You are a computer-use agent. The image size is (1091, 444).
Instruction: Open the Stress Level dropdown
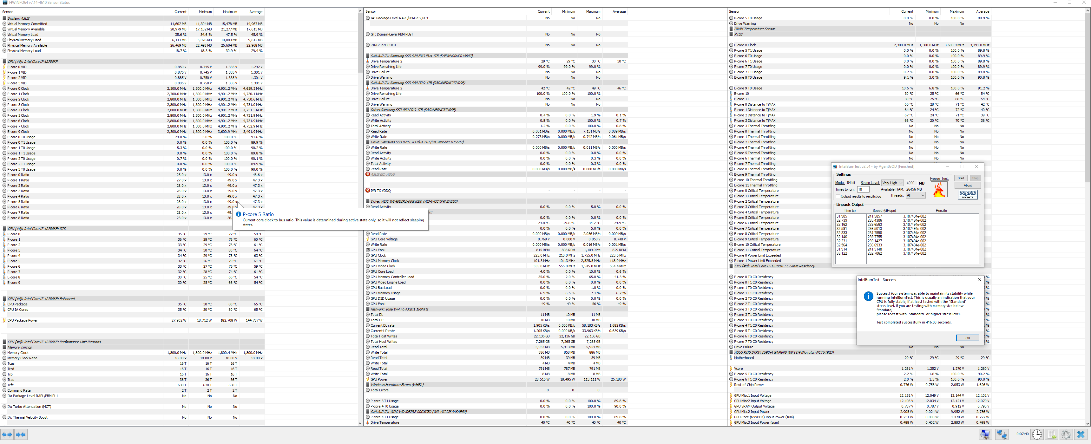(892, 183)
